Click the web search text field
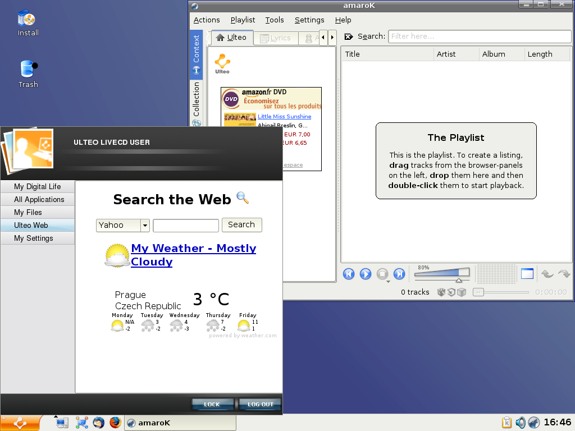Screen dimensions: 575x431 point(186,226)
